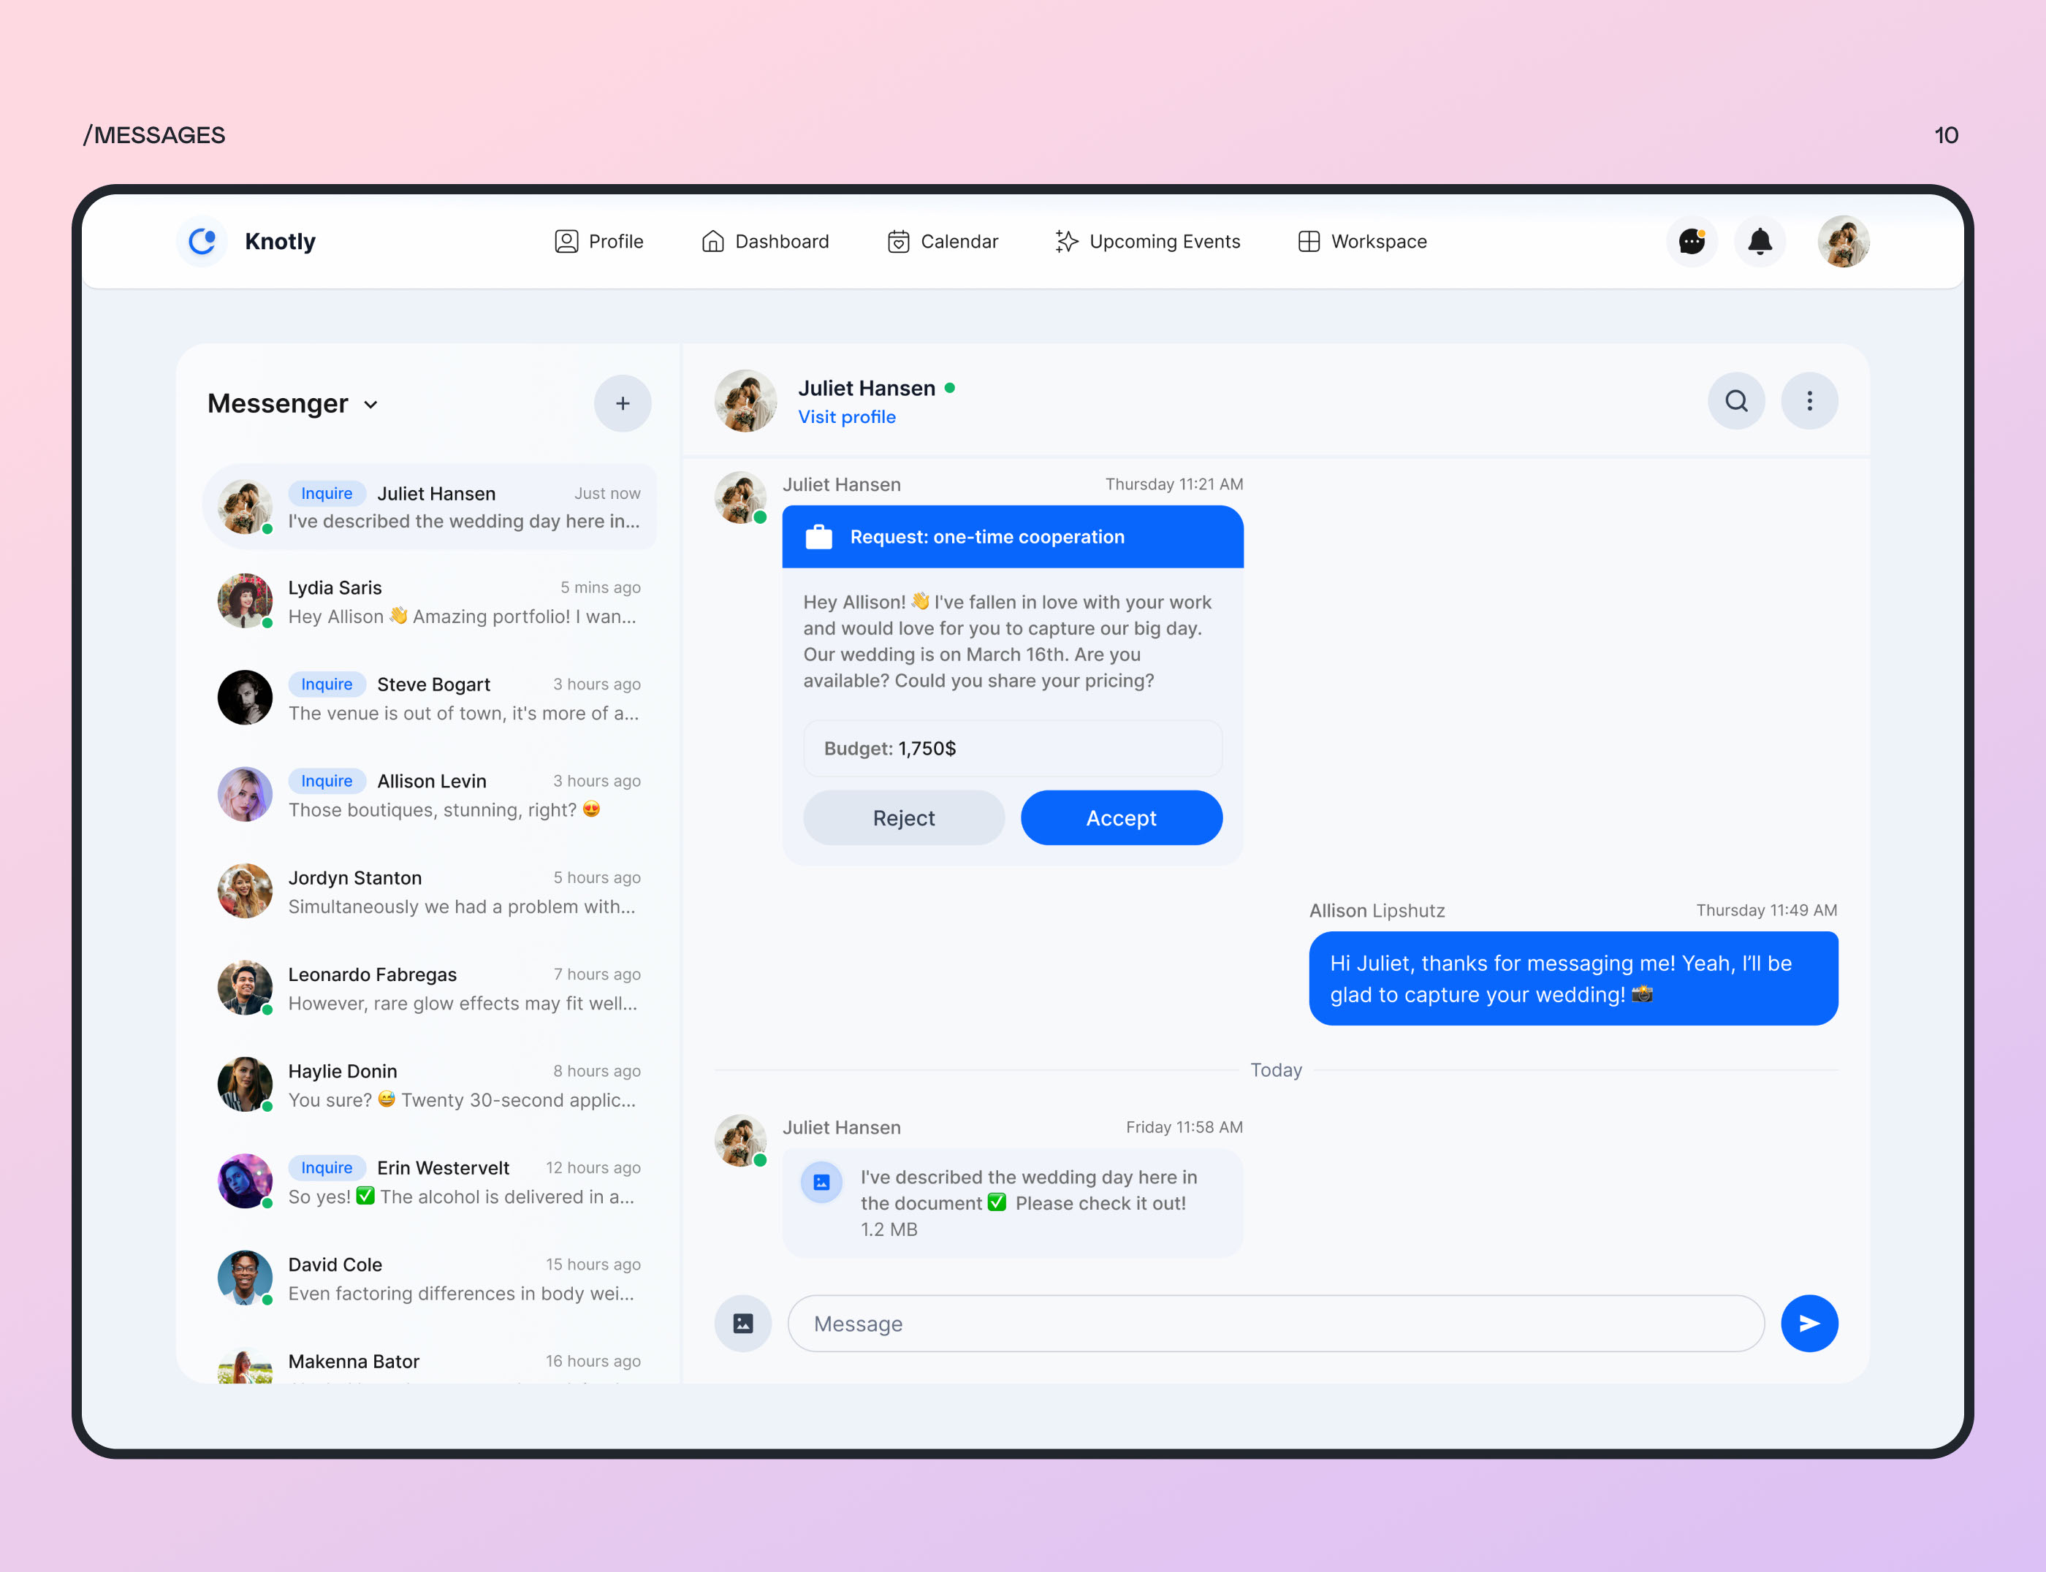Open the Dashboard navigation item
Image resolution: width=2046 pixels, height=1572 pixels.
761,241
